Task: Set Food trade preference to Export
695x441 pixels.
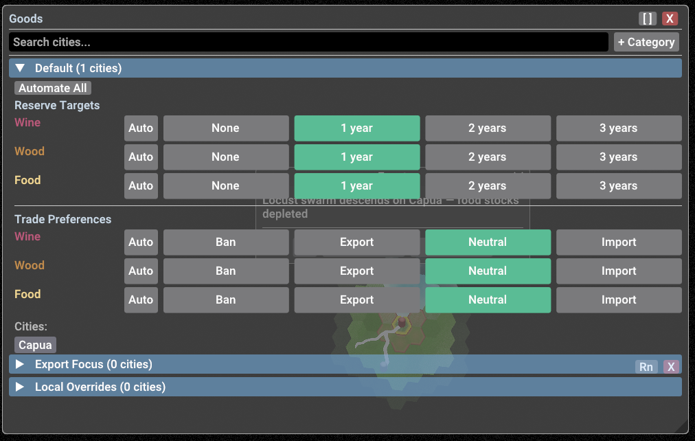Action: (x=357, y=300)
